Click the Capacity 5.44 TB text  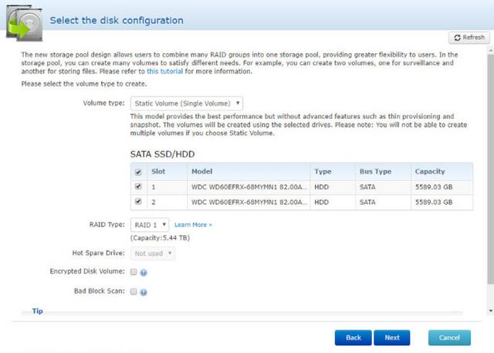tap(160, 238)
